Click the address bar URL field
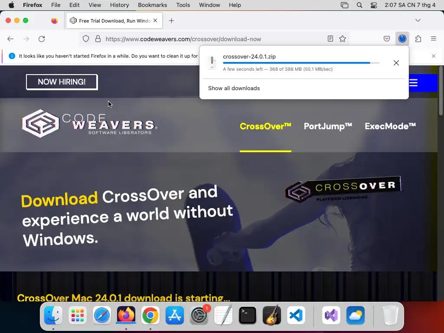 (x=214, y=39)
